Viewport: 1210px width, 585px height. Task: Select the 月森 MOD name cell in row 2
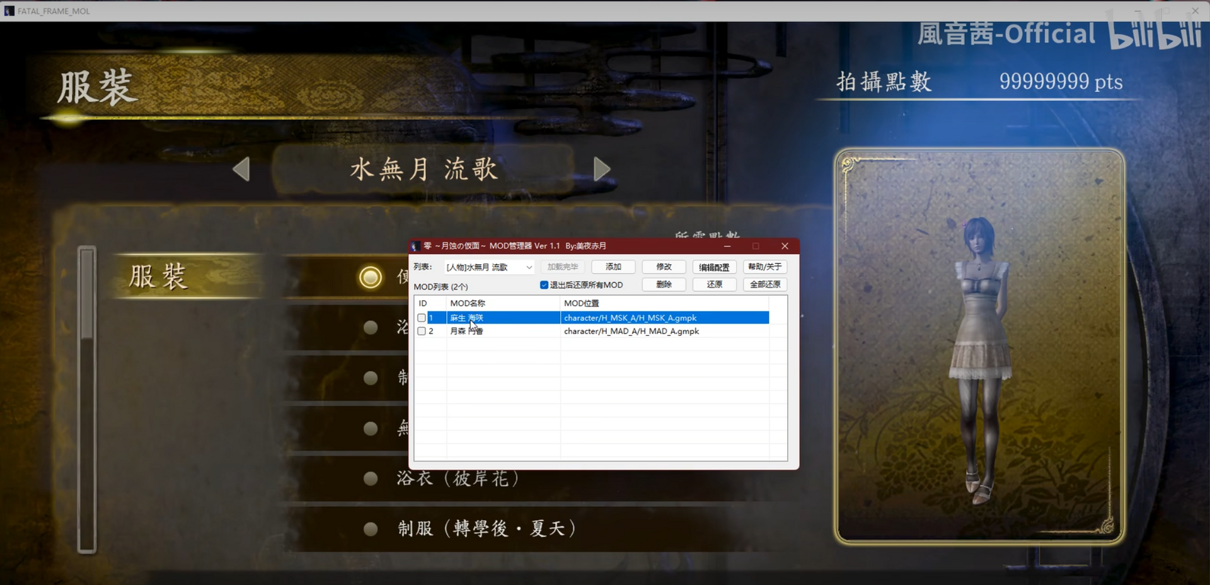coord(504,331)
